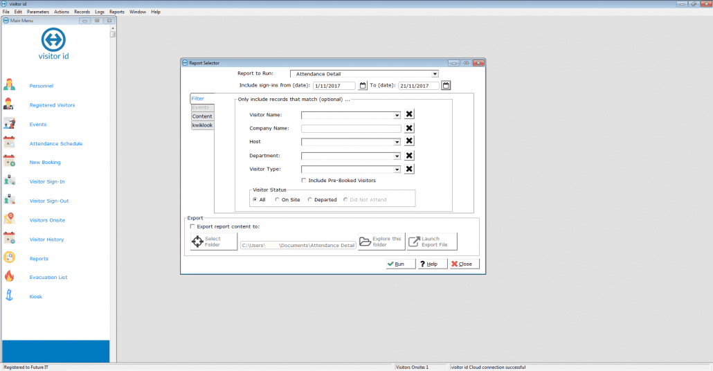
Task: Open the Evacuation List flame icon
Action: (x=10, y=277)
